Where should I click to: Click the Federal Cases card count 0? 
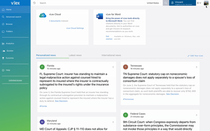click(196, 115)
